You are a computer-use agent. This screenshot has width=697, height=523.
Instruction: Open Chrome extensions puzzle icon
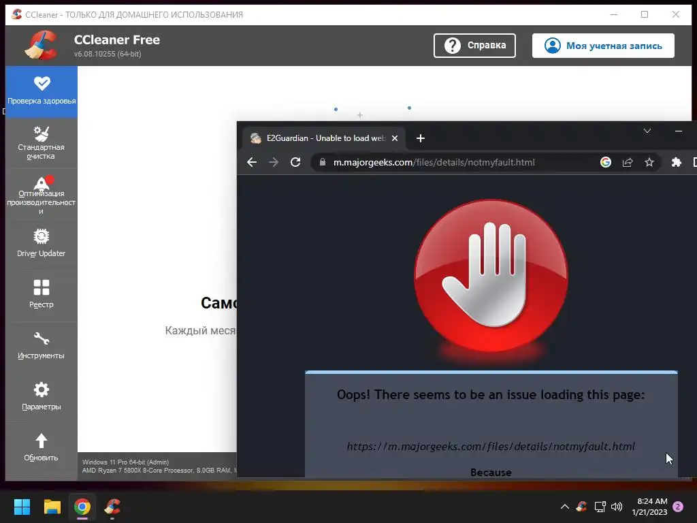tap(676, 162)
